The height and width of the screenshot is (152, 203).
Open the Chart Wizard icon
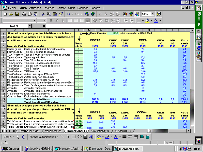(x=125, y=14)
